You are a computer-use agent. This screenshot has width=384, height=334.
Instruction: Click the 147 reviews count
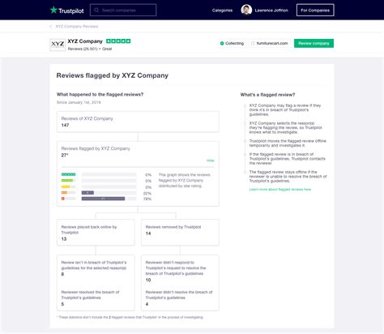(x=65, y=125)
